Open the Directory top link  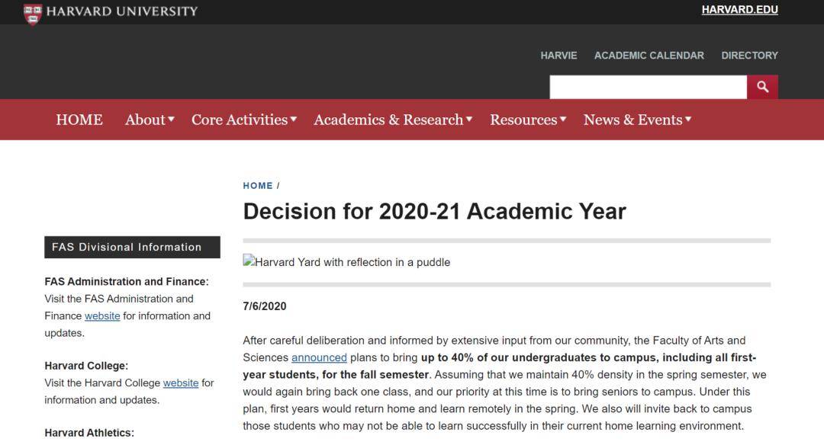coord(749,56)
